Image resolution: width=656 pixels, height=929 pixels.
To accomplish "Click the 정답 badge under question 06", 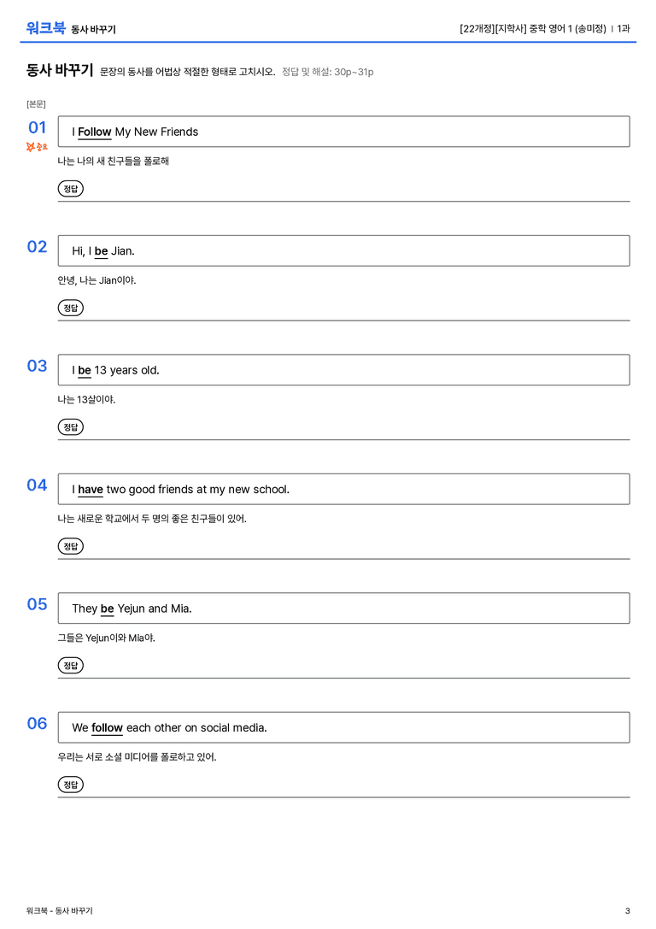I will click(70, 785).
